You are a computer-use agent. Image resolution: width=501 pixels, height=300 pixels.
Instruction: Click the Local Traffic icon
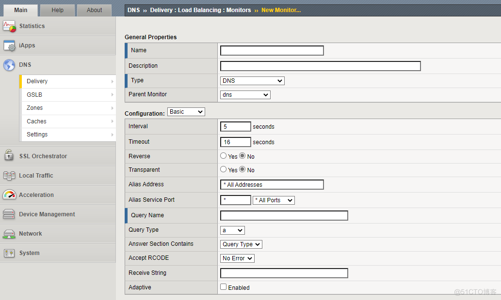[x=9, y=176]
